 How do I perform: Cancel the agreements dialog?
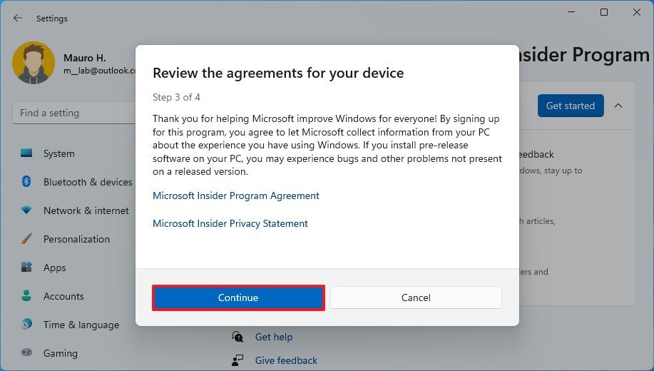tap(416, 298)
